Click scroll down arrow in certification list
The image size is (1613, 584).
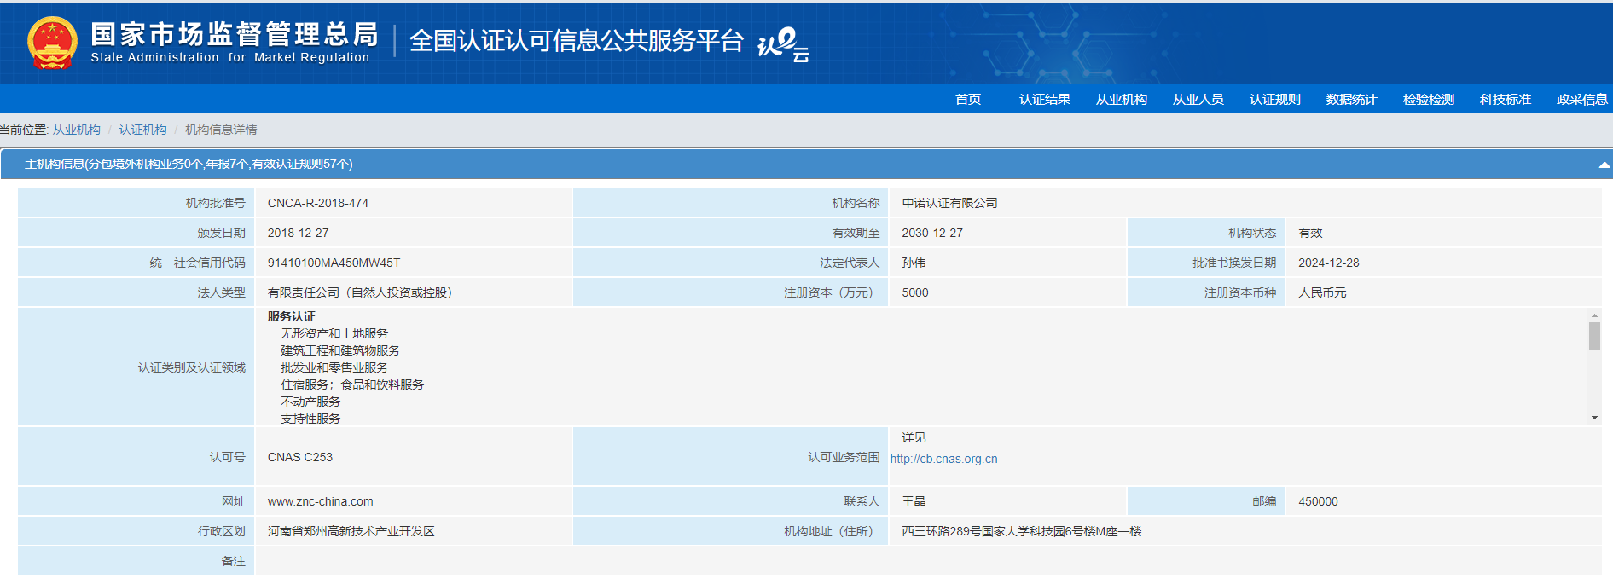(x=1594, y=418)
